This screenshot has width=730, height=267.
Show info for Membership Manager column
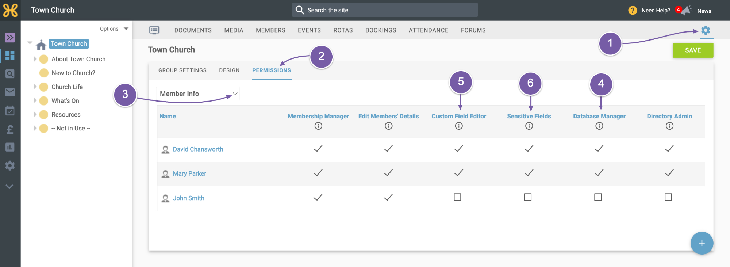(318, 126)
